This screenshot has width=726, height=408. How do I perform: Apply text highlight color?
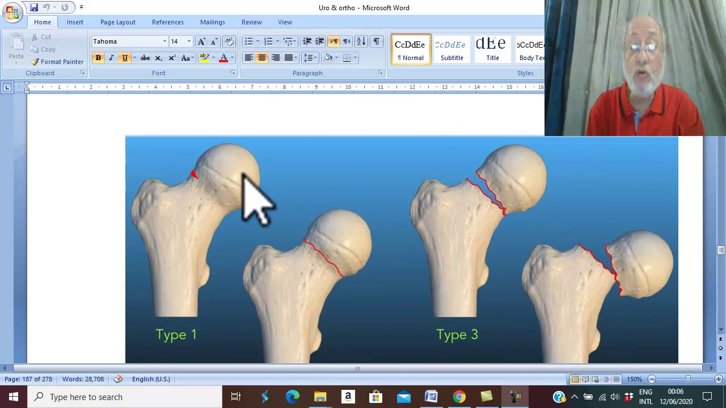[x=204, y=58]
